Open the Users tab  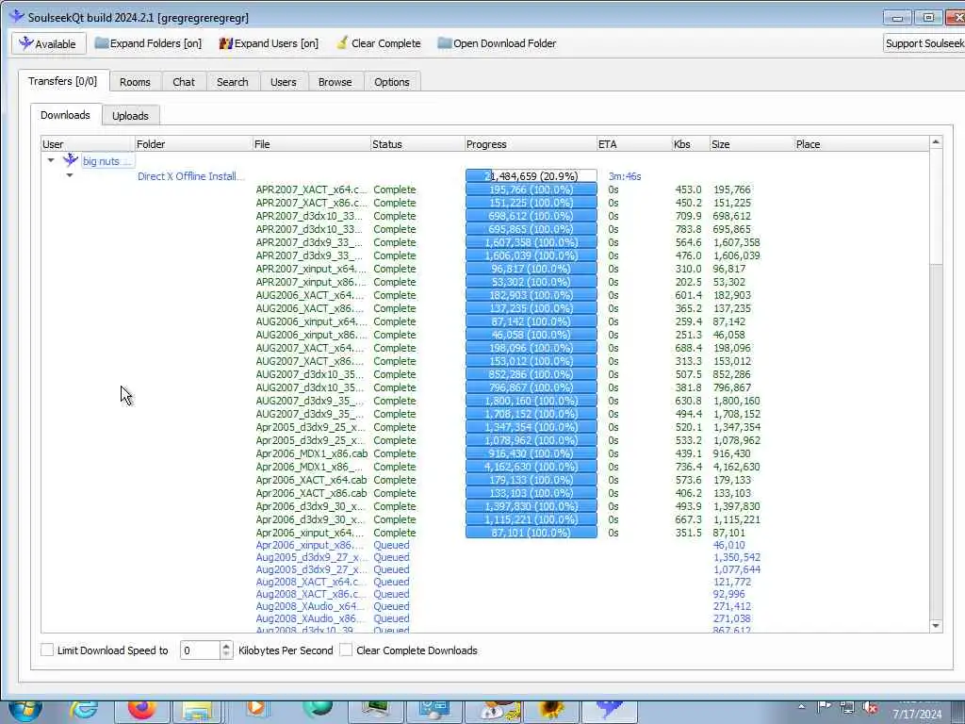click(x=283, y=82)
